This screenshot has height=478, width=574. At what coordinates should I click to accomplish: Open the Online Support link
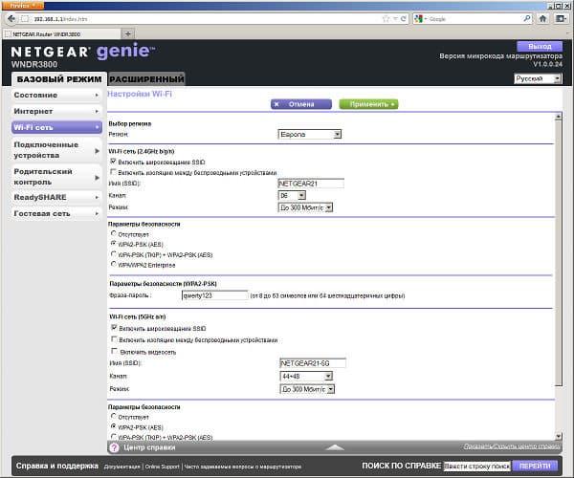(x=163, y=467)
